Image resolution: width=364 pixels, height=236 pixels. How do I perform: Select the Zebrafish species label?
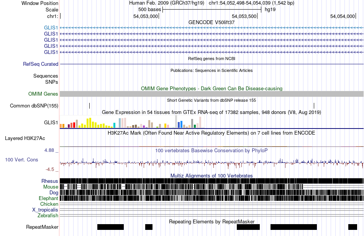48,216
